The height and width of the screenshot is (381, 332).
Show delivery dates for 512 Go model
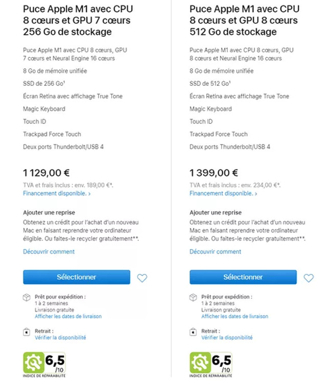pyautogui.click(x=234, y=316)
